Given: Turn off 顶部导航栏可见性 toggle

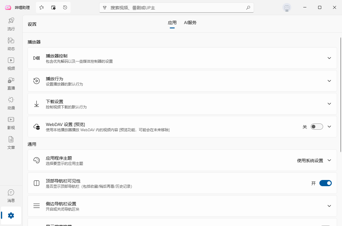Looking at the screenshot, I should [x=325, y=183].
